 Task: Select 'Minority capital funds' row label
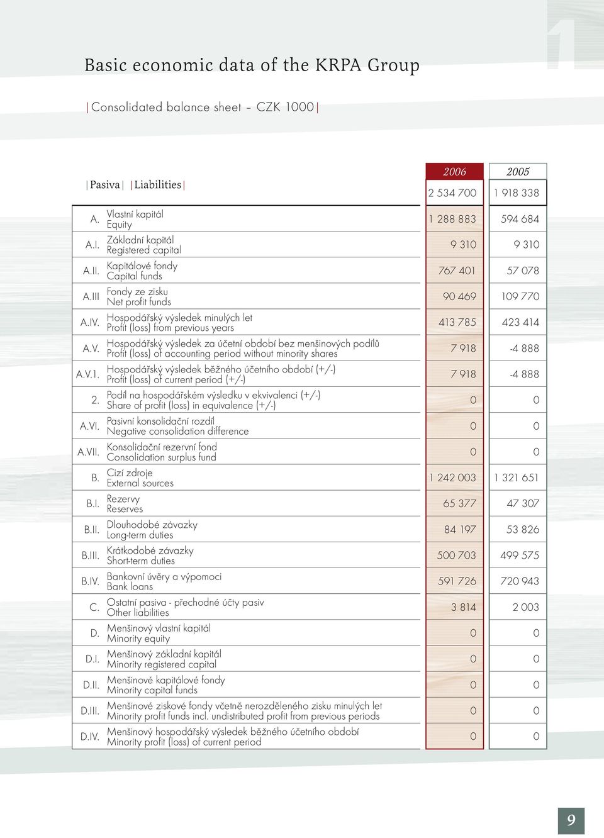coord(152,690)
